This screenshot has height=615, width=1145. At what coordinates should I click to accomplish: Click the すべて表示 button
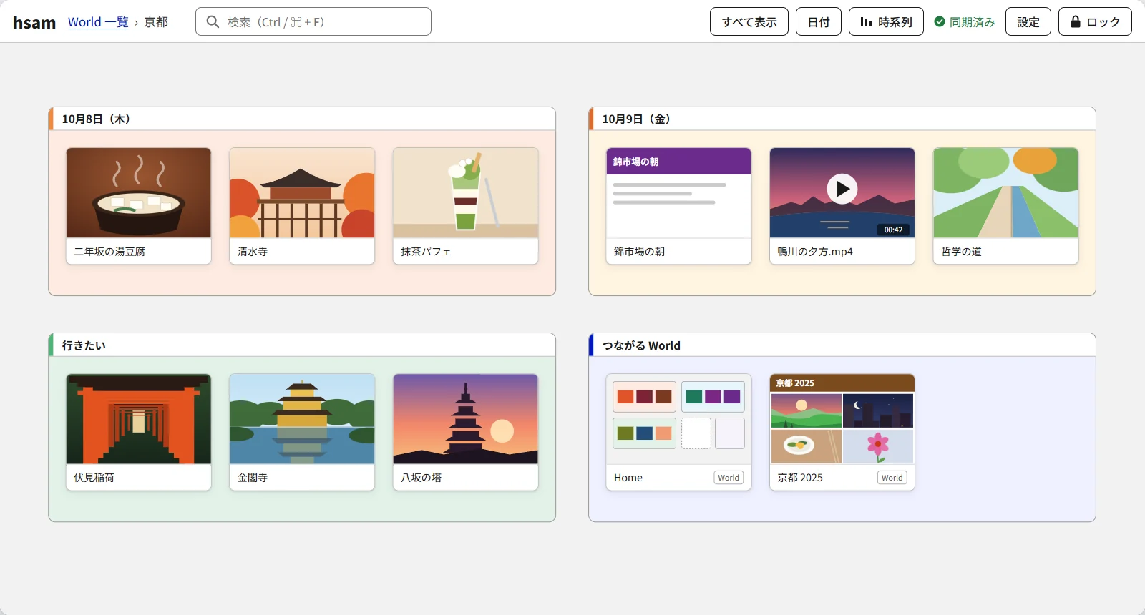point(749,21)
